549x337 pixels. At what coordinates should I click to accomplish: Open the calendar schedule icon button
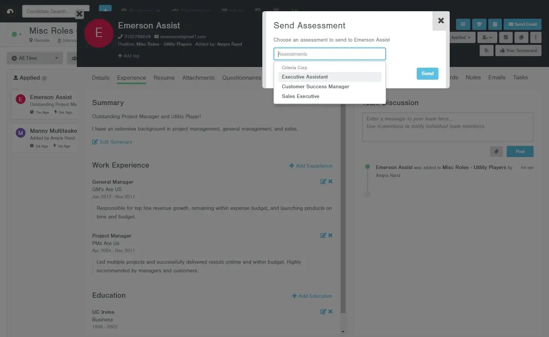point(495,24)
